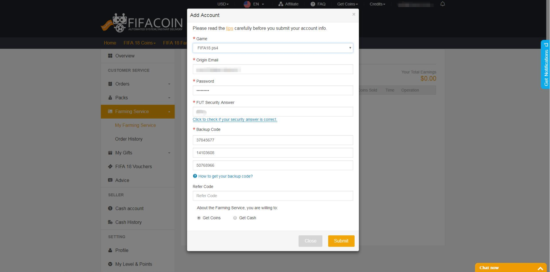The height and width of the screenshot is (272, 550).
Task: Click backup code field containing 37845677
Action: pyautogui.click(x=273, y=140)
